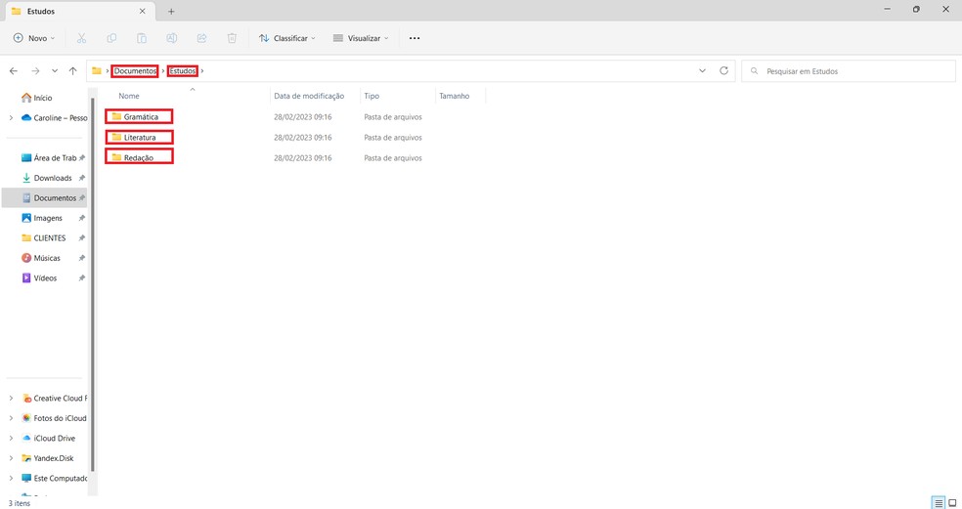Select the Estudos window tab

coord(78,11)
